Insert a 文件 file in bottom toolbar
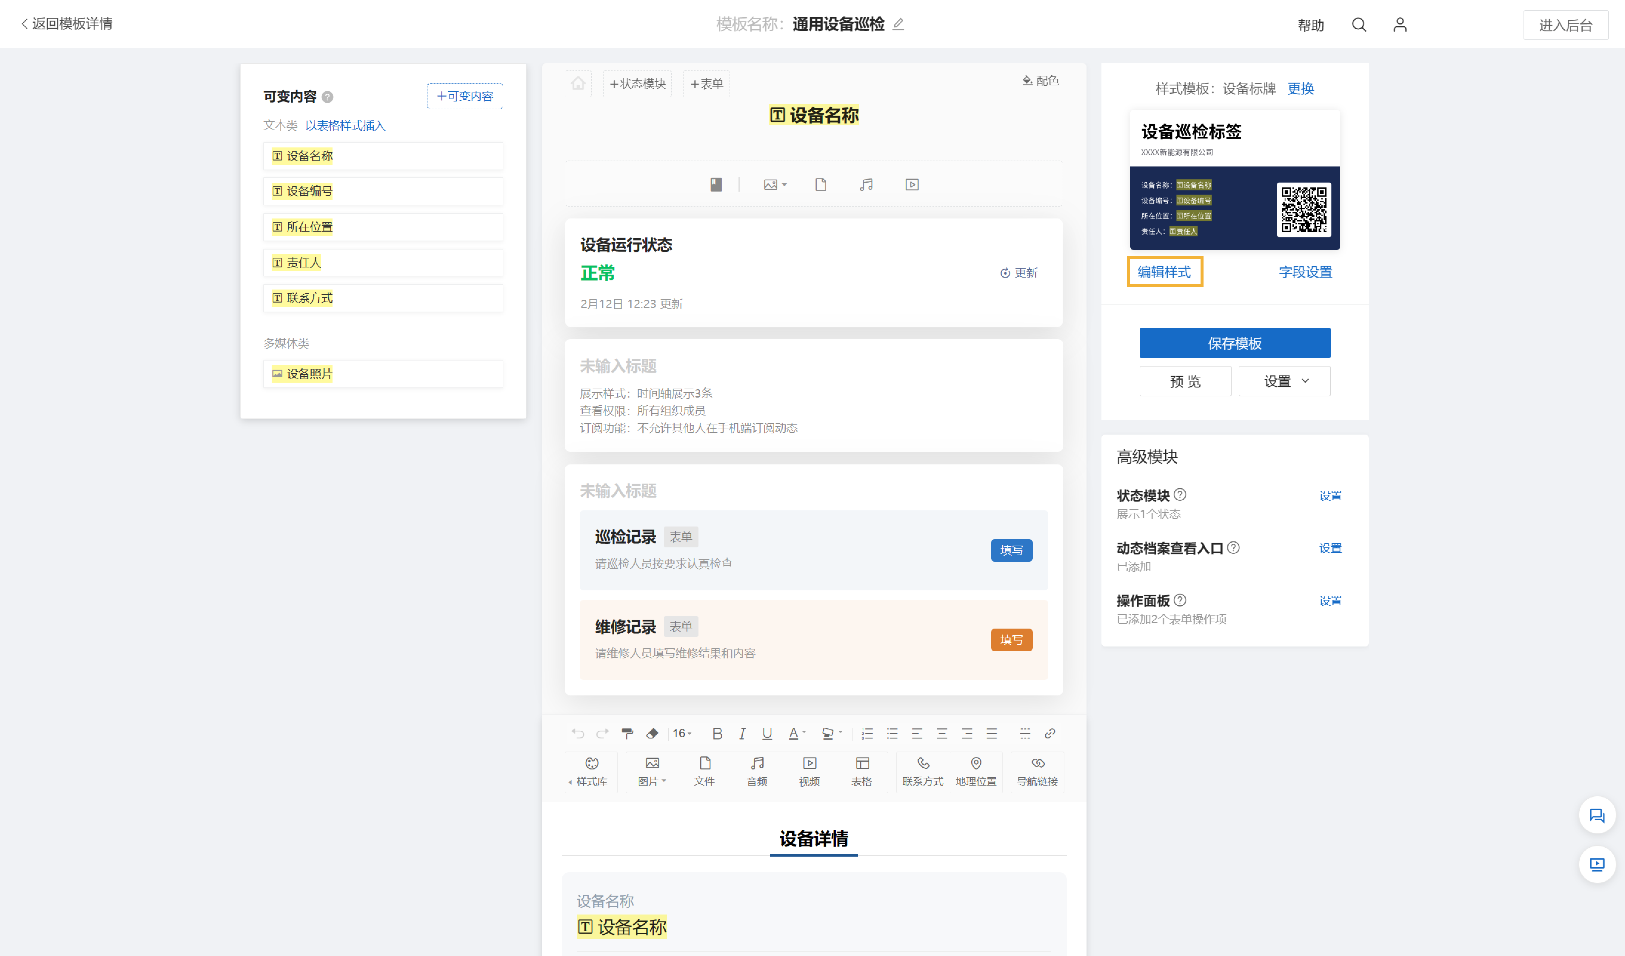Screen dimensions: 1625x956 coord(704,772)
